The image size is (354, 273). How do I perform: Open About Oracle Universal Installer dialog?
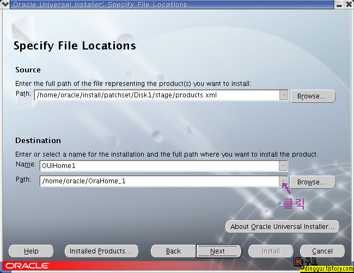pyautogui.click(x=282, y=227)
